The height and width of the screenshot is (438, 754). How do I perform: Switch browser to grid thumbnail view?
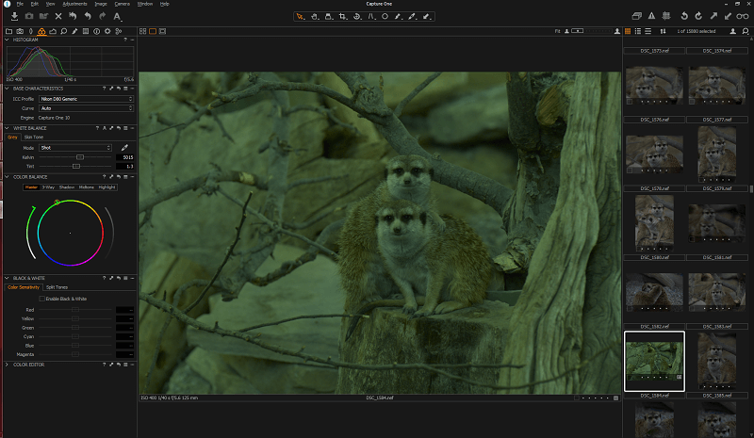pos(628,31)
